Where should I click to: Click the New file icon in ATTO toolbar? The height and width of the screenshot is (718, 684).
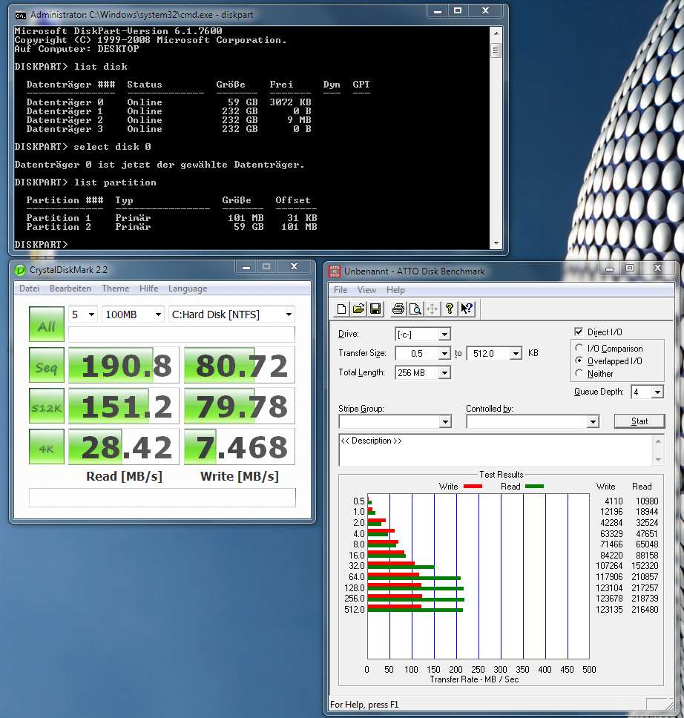[x=342, y=309]
